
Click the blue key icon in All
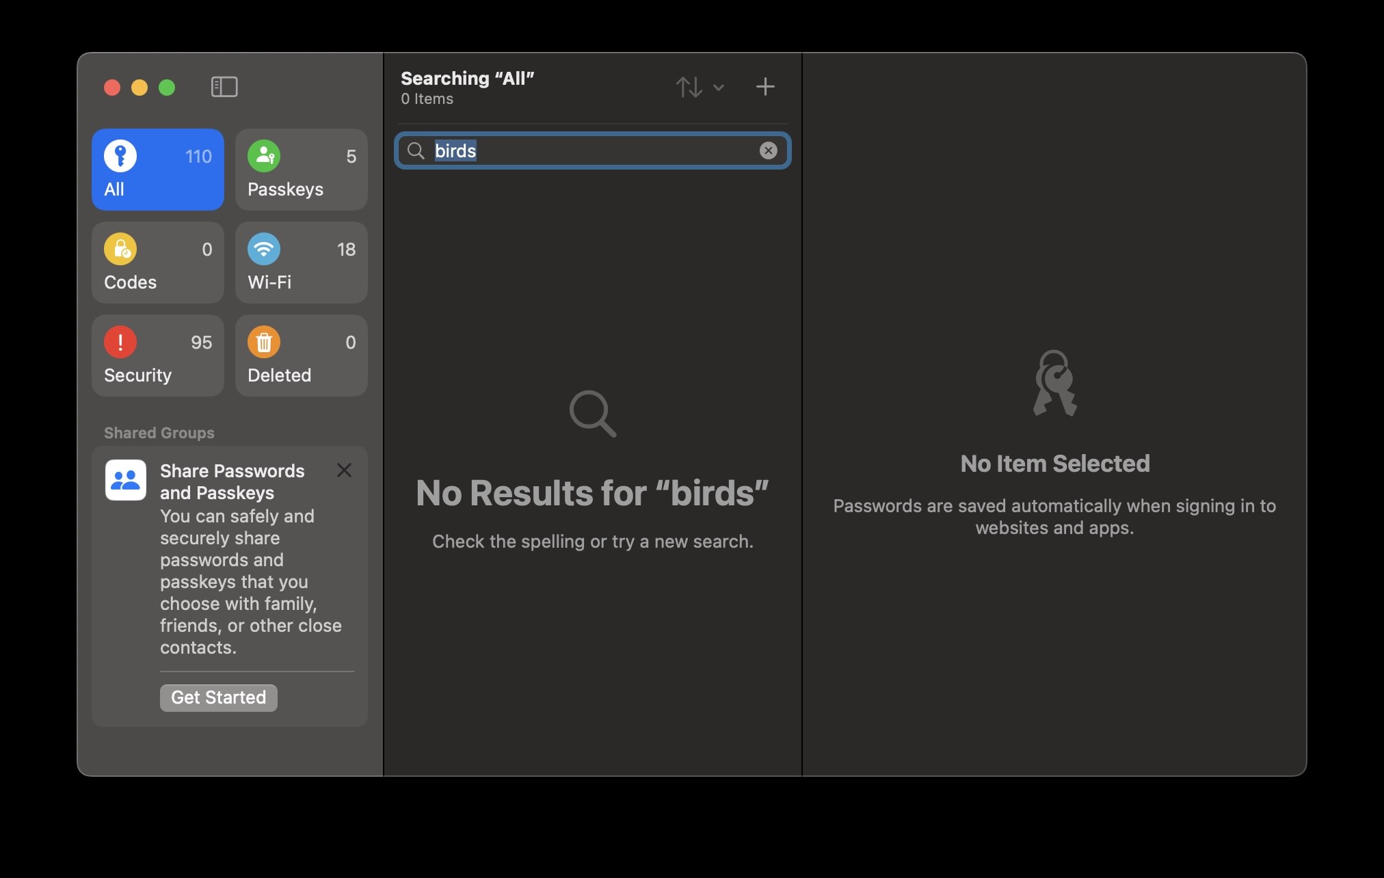click(x=120, y=157)
